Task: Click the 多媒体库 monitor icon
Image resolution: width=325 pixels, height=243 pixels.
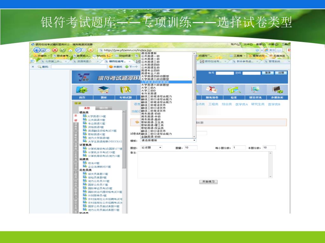Action: (x=277, y=90)
